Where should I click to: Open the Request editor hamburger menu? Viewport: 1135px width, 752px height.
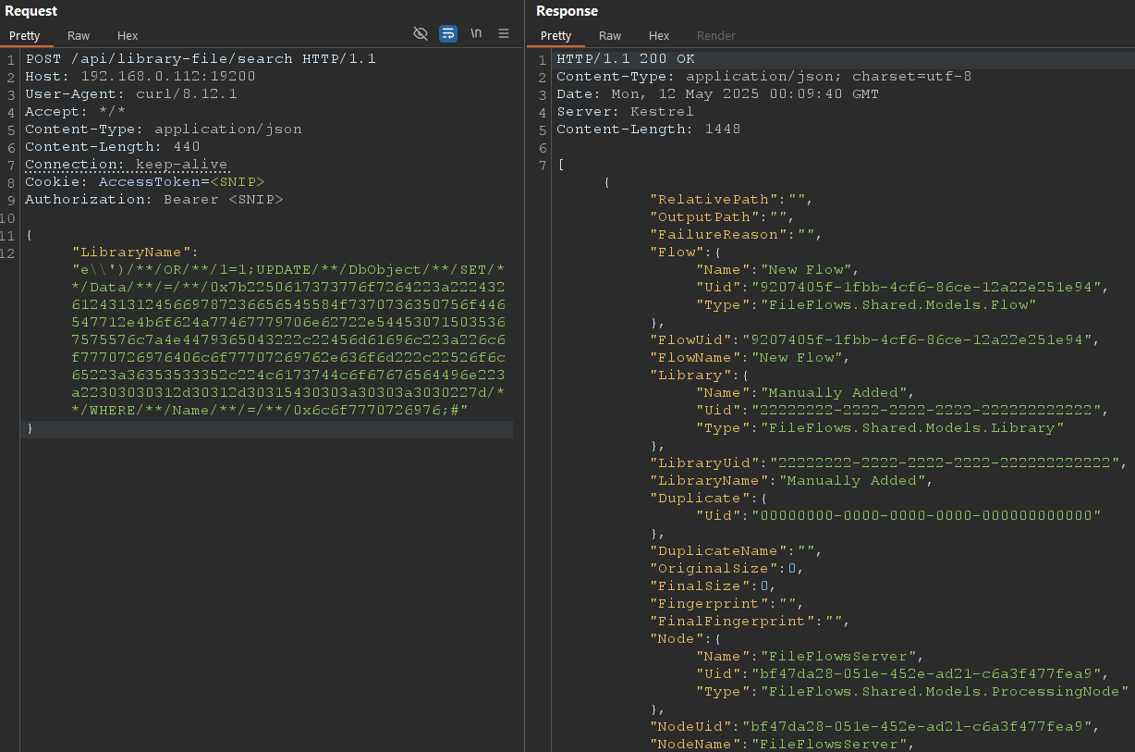point(504,33)
